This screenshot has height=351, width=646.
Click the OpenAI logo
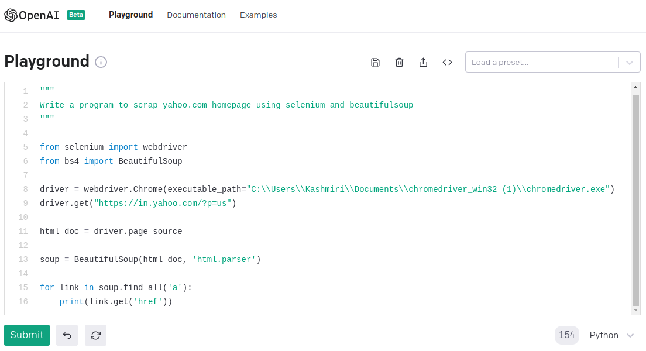pyautogui.click(x=32, y=15)
